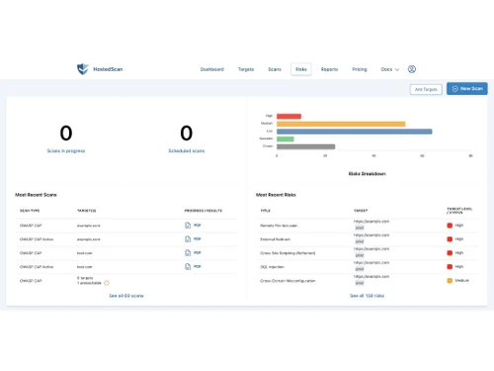The width and height of the screenshot is (494, 371).
Task: View the Pricing page
Action: click(360, 69)
